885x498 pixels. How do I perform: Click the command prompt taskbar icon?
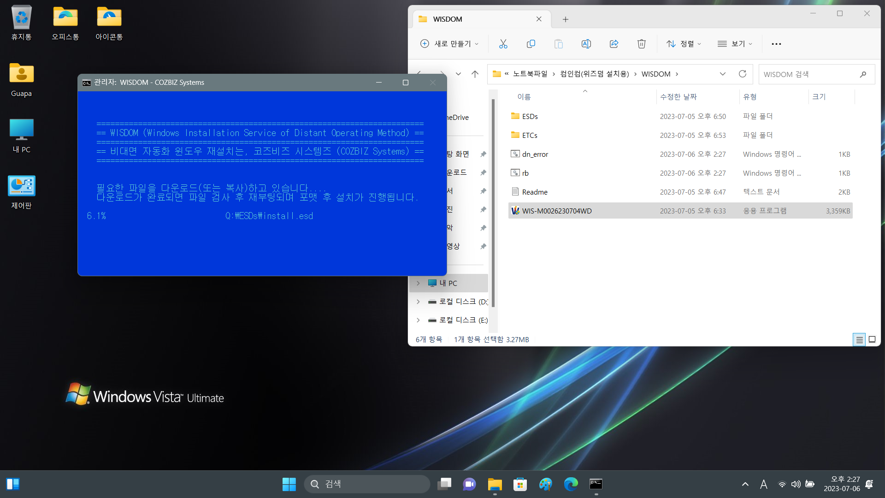click(596, 484)
